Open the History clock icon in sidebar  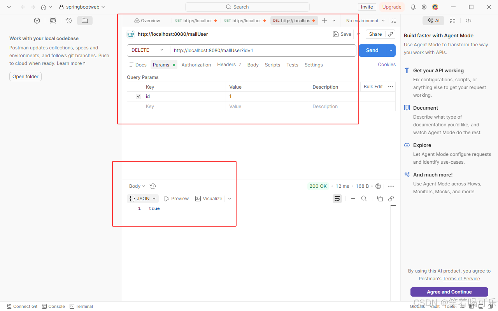point(69,21)
